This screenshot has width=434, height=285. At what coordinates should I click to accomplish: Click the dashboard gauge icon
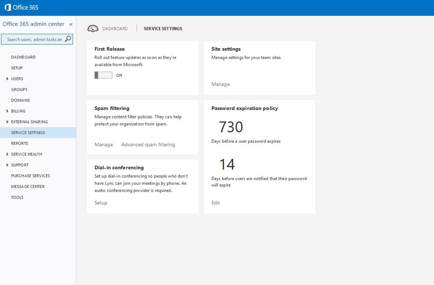pyautogui.click(x=93, y=29)
